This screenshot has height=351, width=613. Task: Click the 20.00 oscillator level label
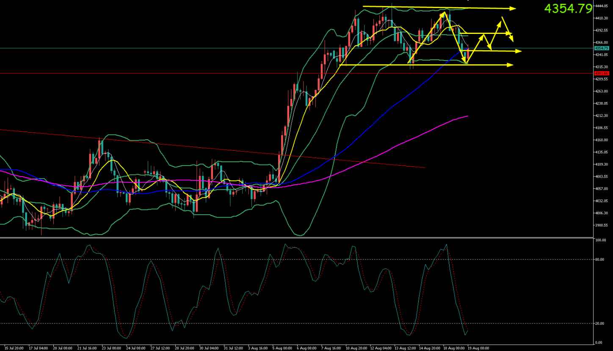[600, 323]
